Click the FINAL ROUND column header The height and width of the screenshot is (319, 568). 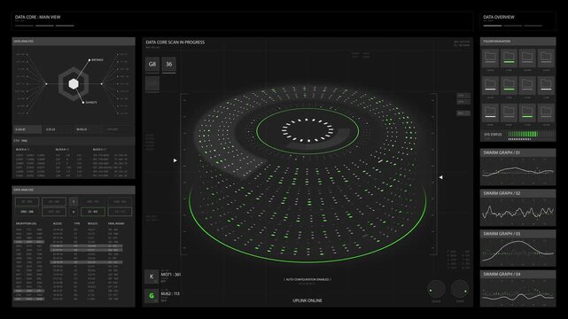click(x=116, y=223)
